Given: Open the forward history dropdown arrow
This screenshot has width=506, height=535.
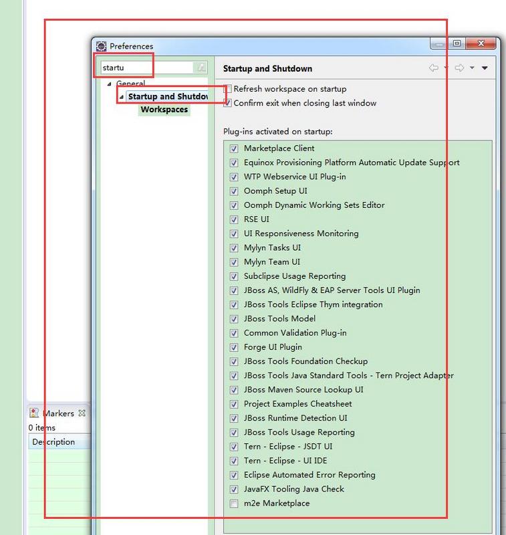Looking at the screenshot, I should click(472, 68).
